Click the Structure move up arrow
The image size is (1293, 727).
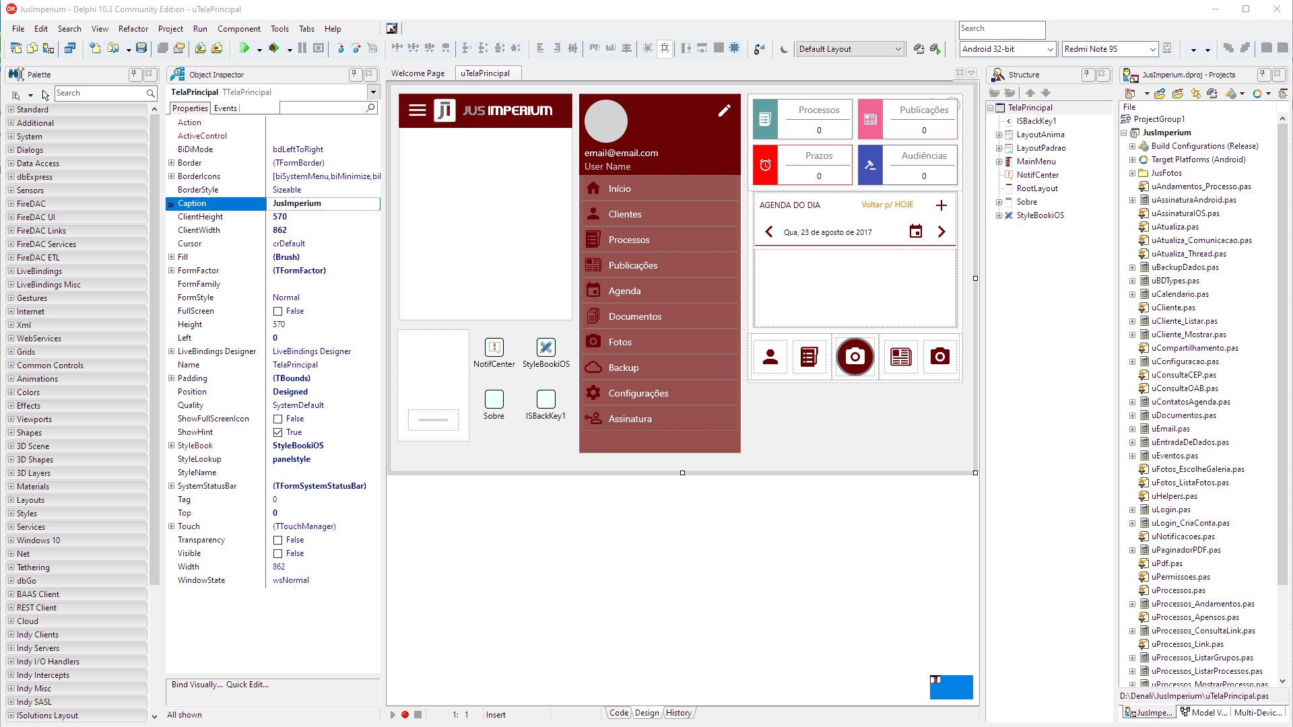[1030, 93]
